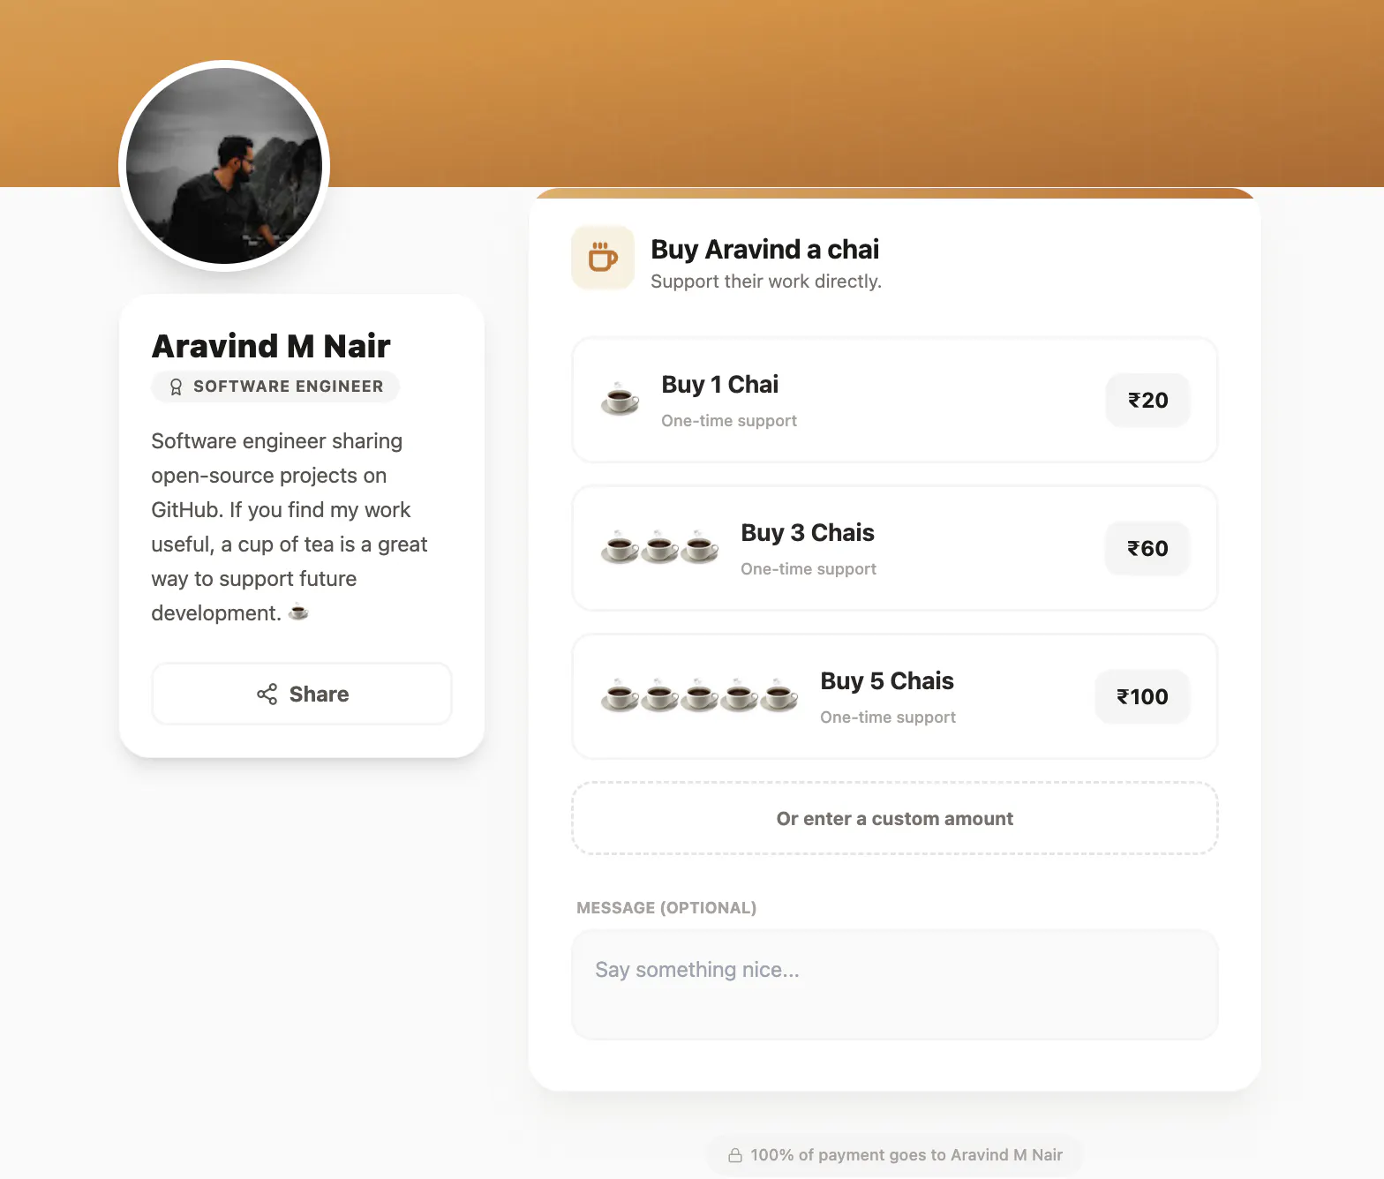Click the five teacups icon row
1384x1179 pixels.
700,696
